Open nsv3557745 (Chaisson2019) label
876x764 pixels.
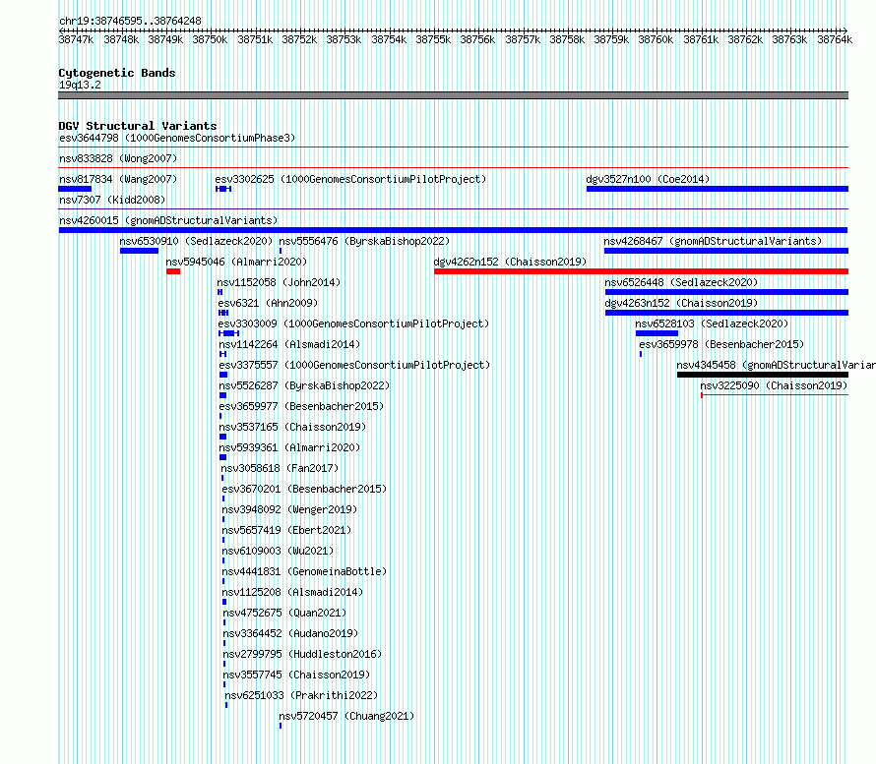coord(296,675)
